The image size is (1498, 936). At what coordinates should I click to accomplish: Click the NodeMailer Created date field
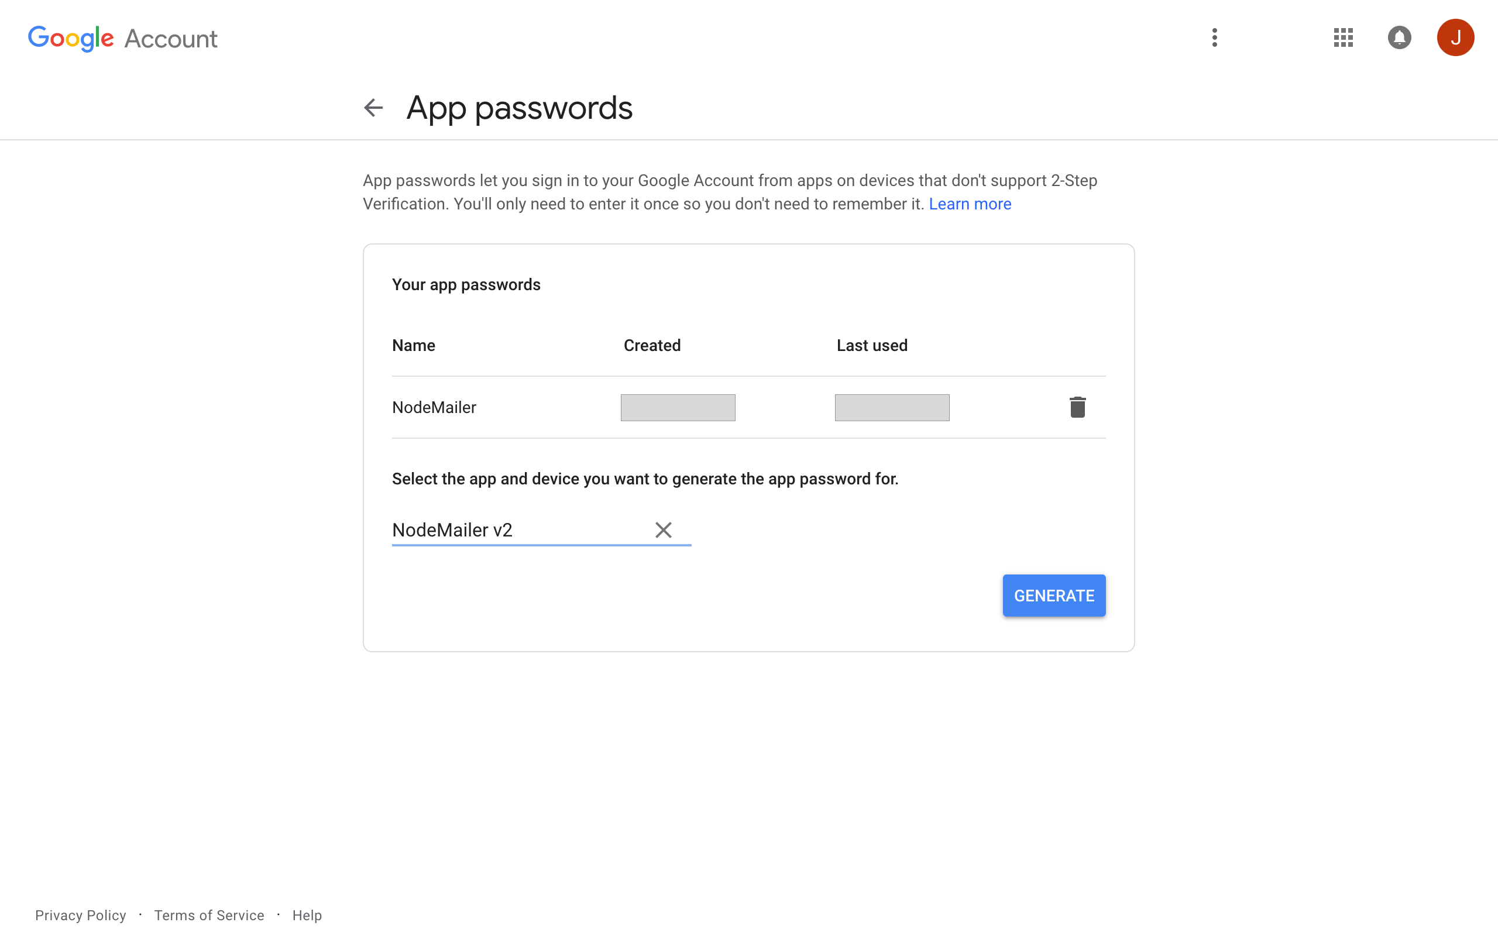678,407
